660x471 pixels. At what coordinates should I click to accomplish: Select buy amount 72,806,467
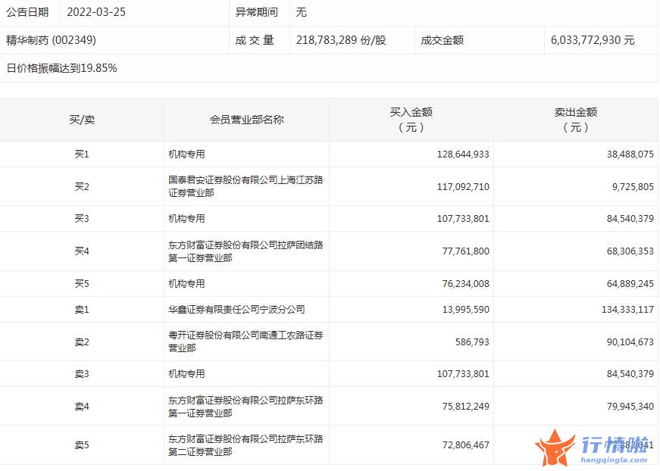(466, 445)
